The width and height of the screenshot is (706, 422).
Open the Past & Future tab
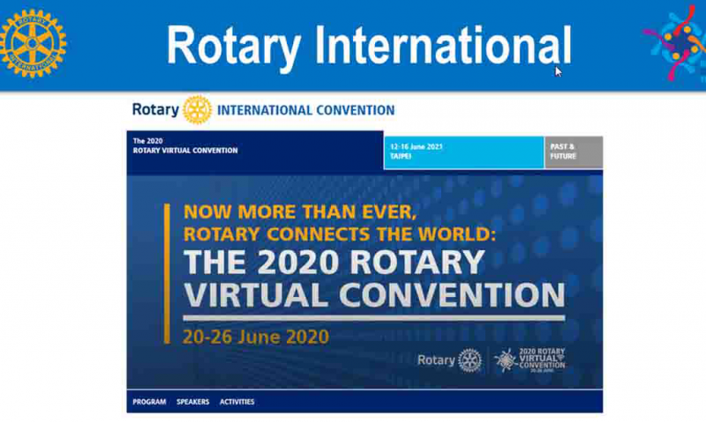[574, 152]
